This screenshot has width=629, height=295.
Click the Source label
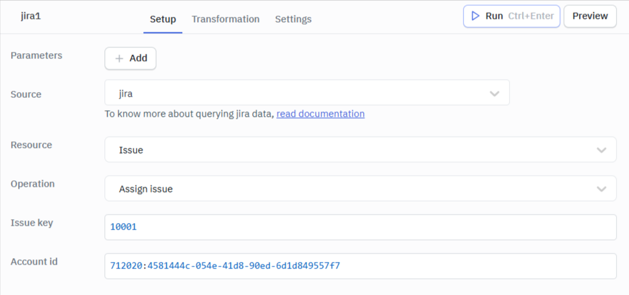(26, 94)
